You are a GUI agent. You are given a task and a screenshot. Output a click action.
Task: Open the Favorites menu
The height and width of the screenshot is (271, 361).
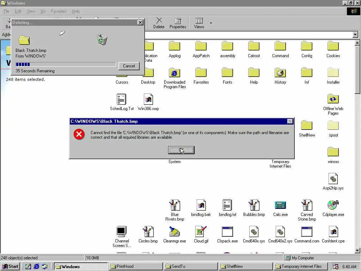point(59,11)
